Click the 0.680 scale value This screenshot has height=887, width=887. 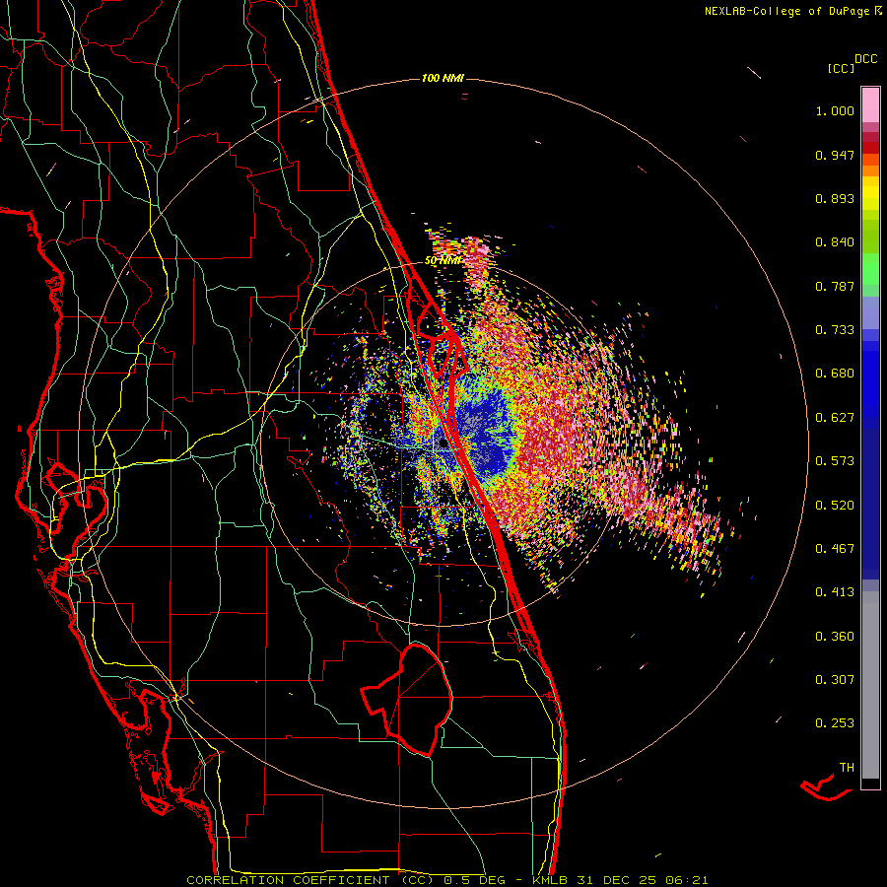835,374
